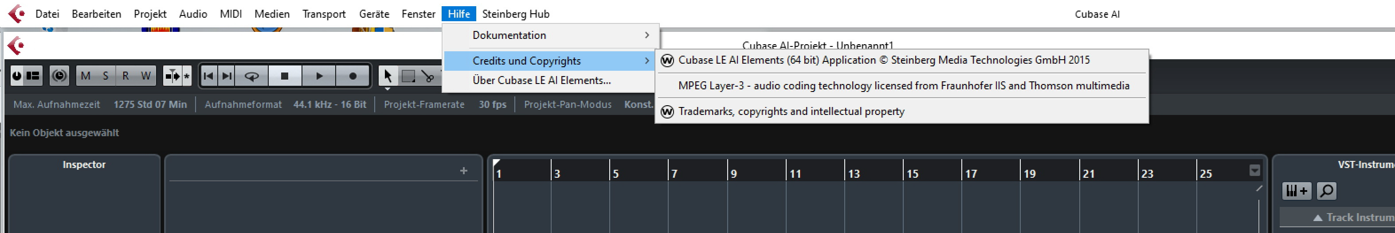1395x233 pixels.
Task: Click the Add Track plus button
Action: [463, 171]
